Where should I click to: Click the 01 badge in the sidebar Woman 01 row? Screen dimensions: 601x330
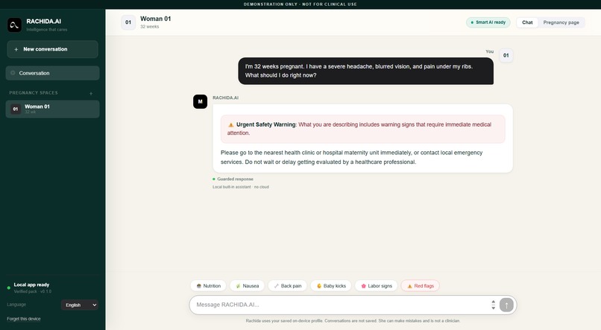tap(16, 109)
